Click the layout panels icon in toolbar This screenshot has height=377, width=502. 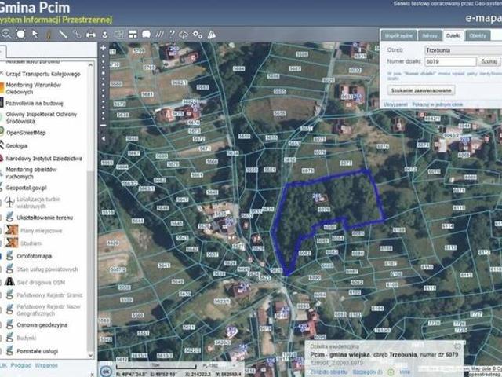pyautogui.click(x=133, y=35)
